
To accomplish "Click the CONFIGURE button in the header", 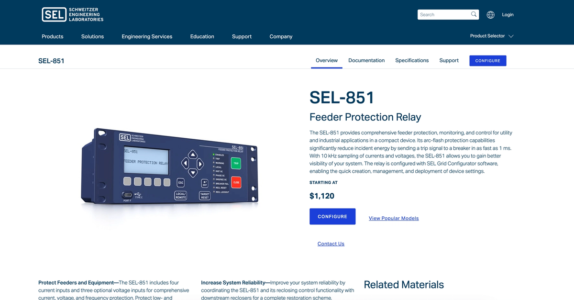I will click(x=487, y=61).
